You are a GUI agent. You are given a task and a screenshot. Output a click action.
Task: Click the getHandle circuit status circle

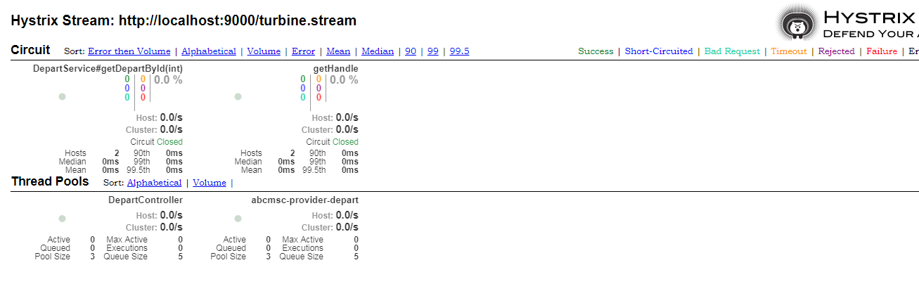coord(238,97)
